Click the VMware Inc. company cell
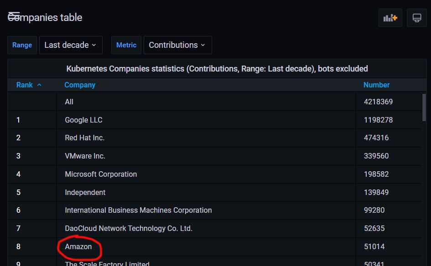This screenshot has width=431, height=266. (85, 156)
